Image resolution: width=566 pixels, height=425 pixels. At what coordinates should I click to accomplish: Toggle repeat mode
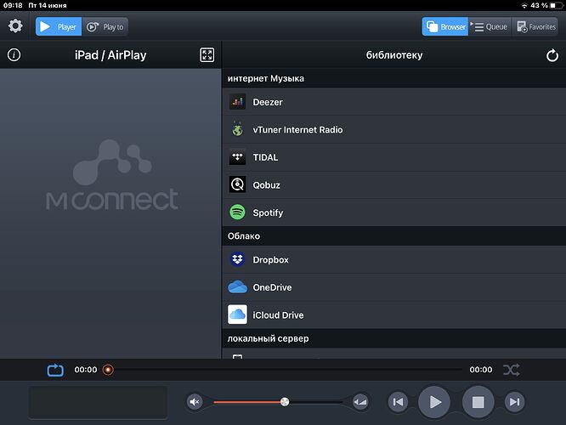[55, 370]
